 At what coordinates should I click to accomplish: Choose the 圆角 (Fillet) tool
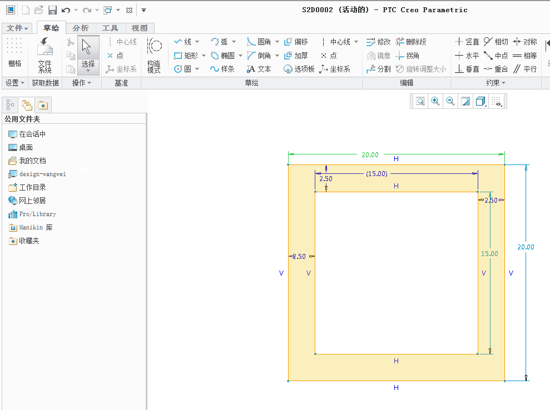[x=259, y=42]
